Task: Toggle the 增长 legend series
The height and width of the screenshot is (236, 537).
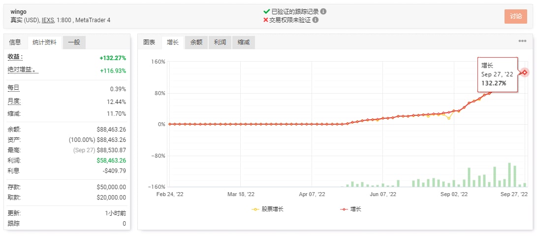Action: pyautogui.click(x=350, y=209)
